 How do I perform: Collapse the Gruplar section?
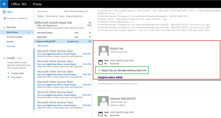point(4,58)
